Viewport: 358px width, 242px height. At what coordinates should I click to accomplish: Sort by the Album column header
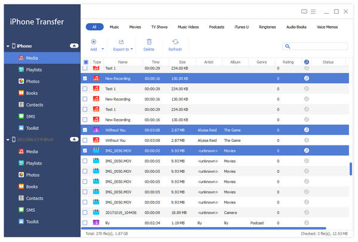tap(235, 62)
